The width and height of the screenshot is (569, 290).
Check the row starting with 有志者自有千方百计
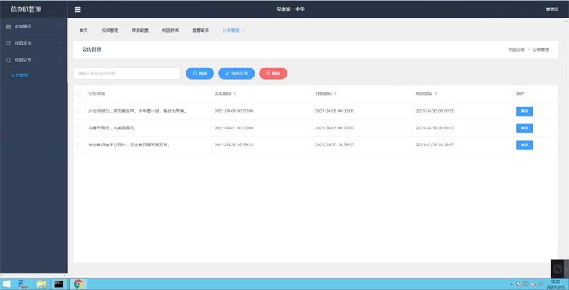coord(78,145)
